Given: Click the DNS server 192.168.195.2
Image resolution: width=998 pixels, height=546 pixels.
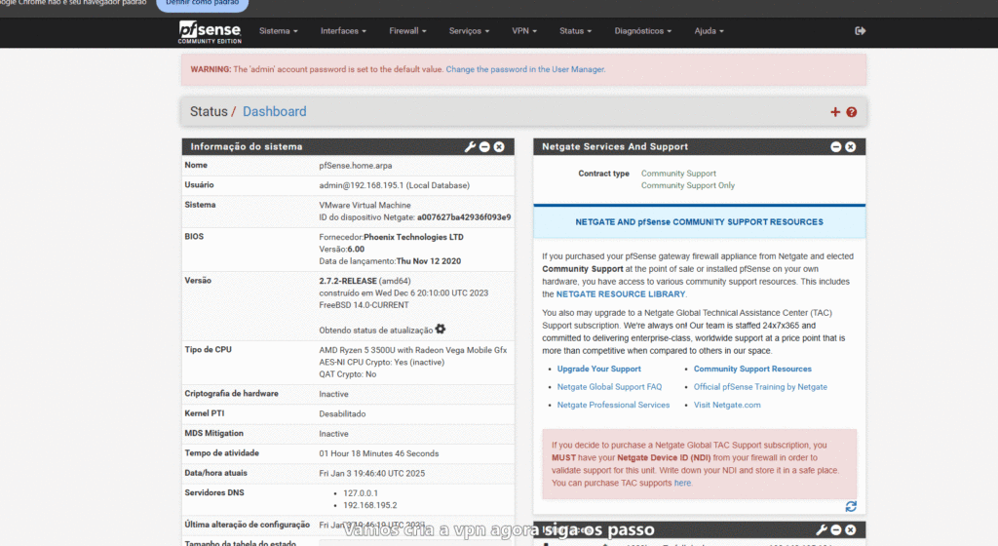Looking at the screenshot, I should click(x=369, y=505).
